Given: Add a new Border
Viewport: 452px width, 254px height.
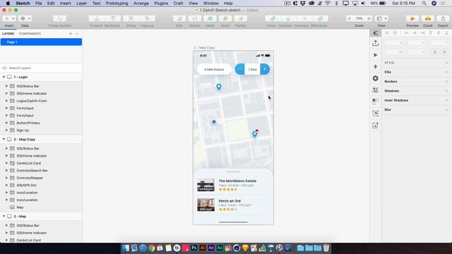Looking at the screenshot, I should pos(446,82).
